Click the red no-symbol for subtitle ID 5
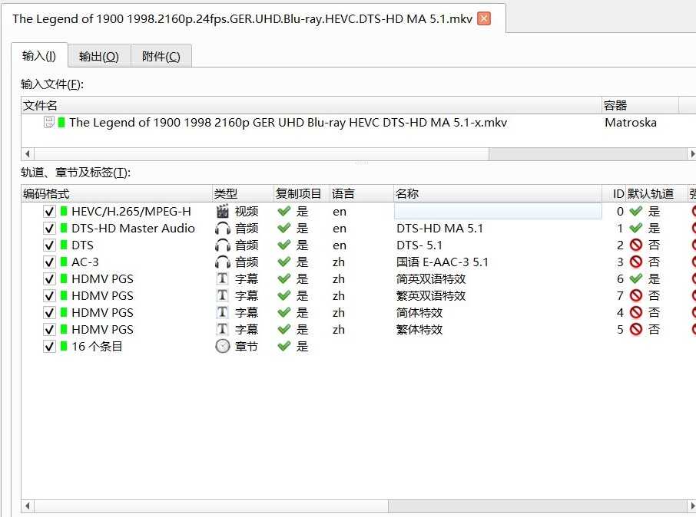The image size is (696, 517). coord(636,329)
